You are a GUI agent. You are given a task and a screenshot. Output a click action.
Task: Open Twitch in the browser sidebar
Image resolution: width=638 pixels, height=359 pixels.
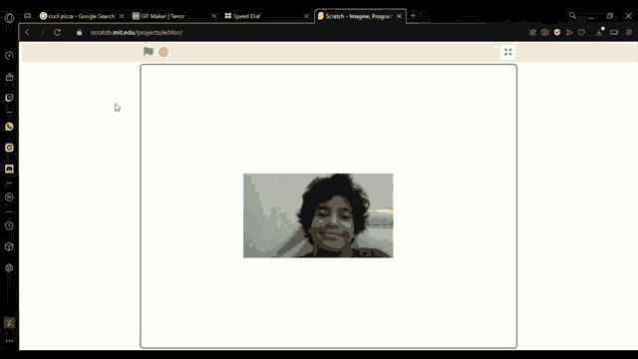(9, 98)
